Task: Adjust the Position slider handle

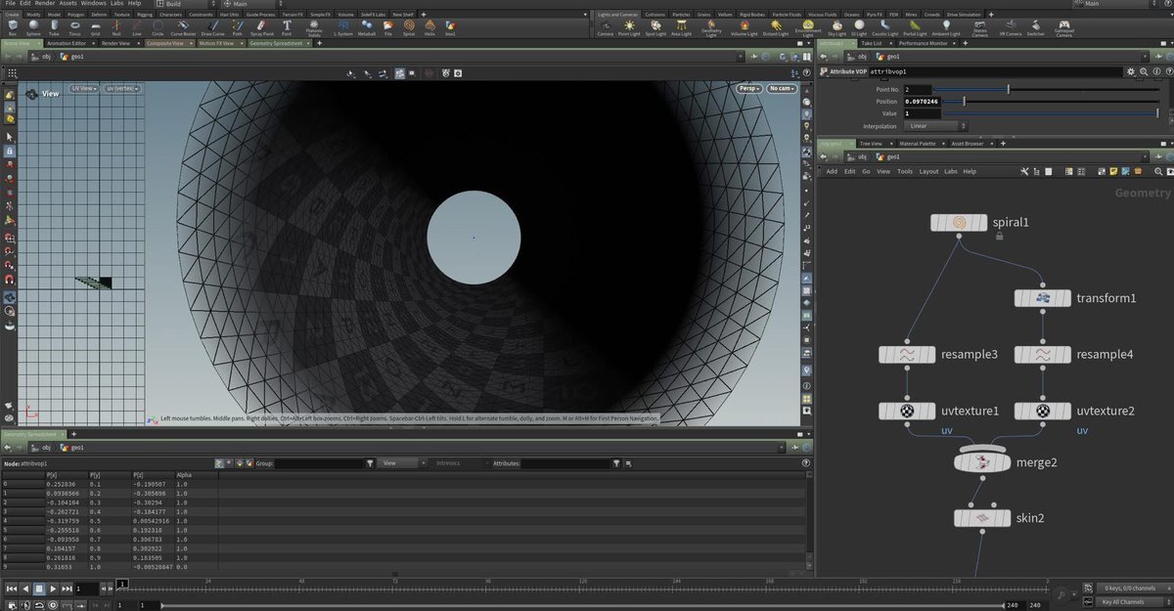Action: 965,101
